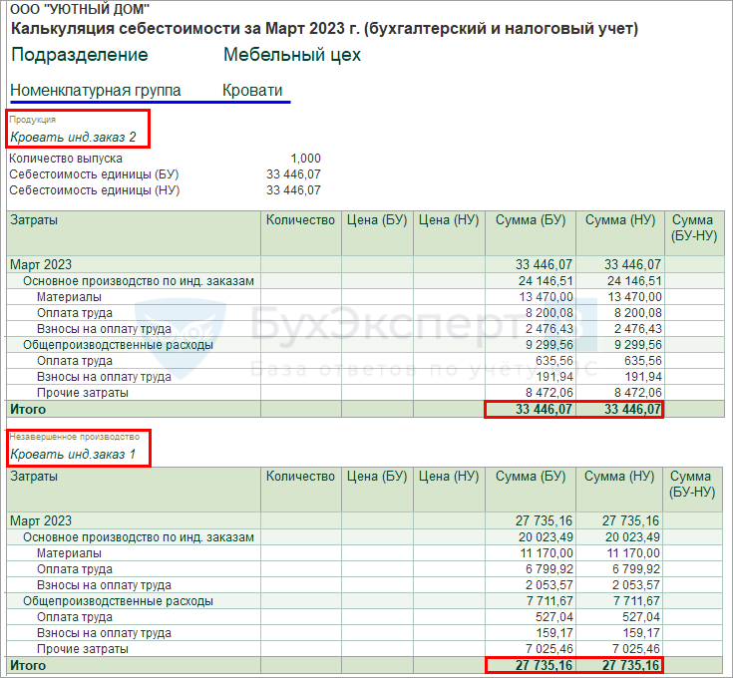Click the first table's Количество column header
The height and width of the screenshot is (678, 733).
(x=301, y=233)
